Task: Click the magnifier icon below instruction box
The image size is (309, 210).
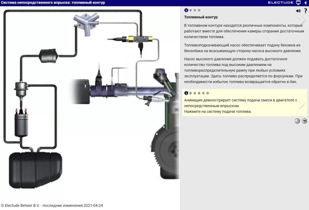Action: point(297,121)
